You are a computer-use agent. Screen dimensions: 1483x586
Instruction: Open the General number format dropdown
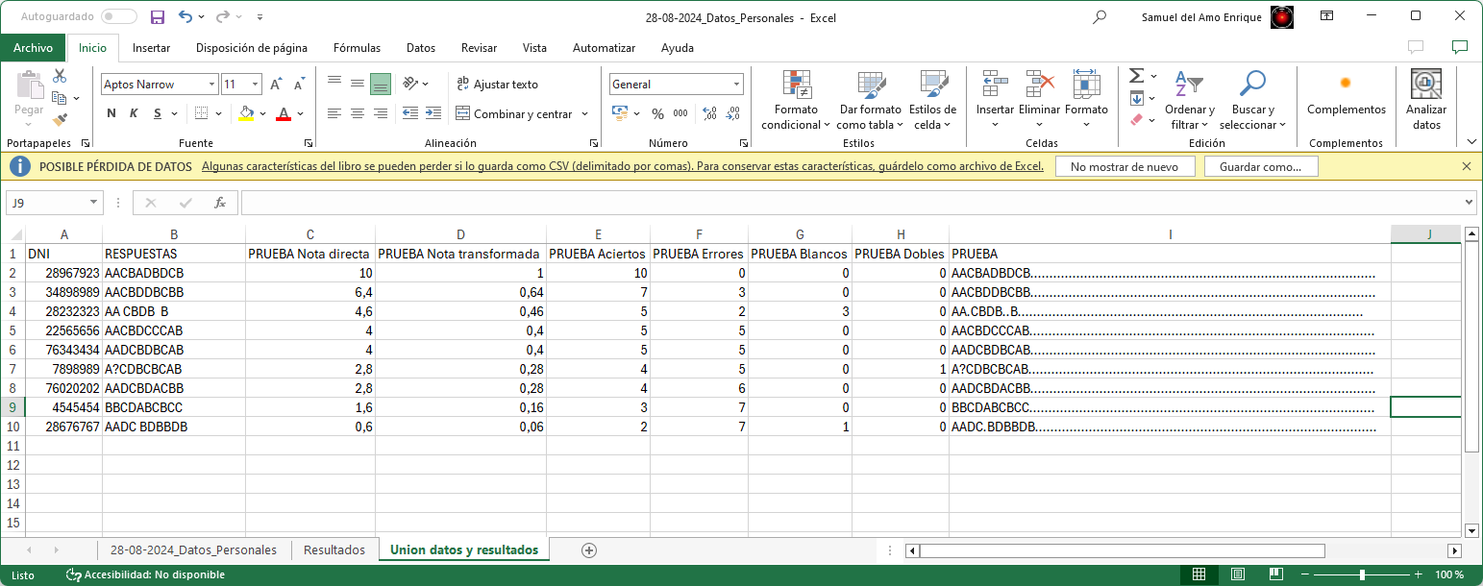coord(736,85)
